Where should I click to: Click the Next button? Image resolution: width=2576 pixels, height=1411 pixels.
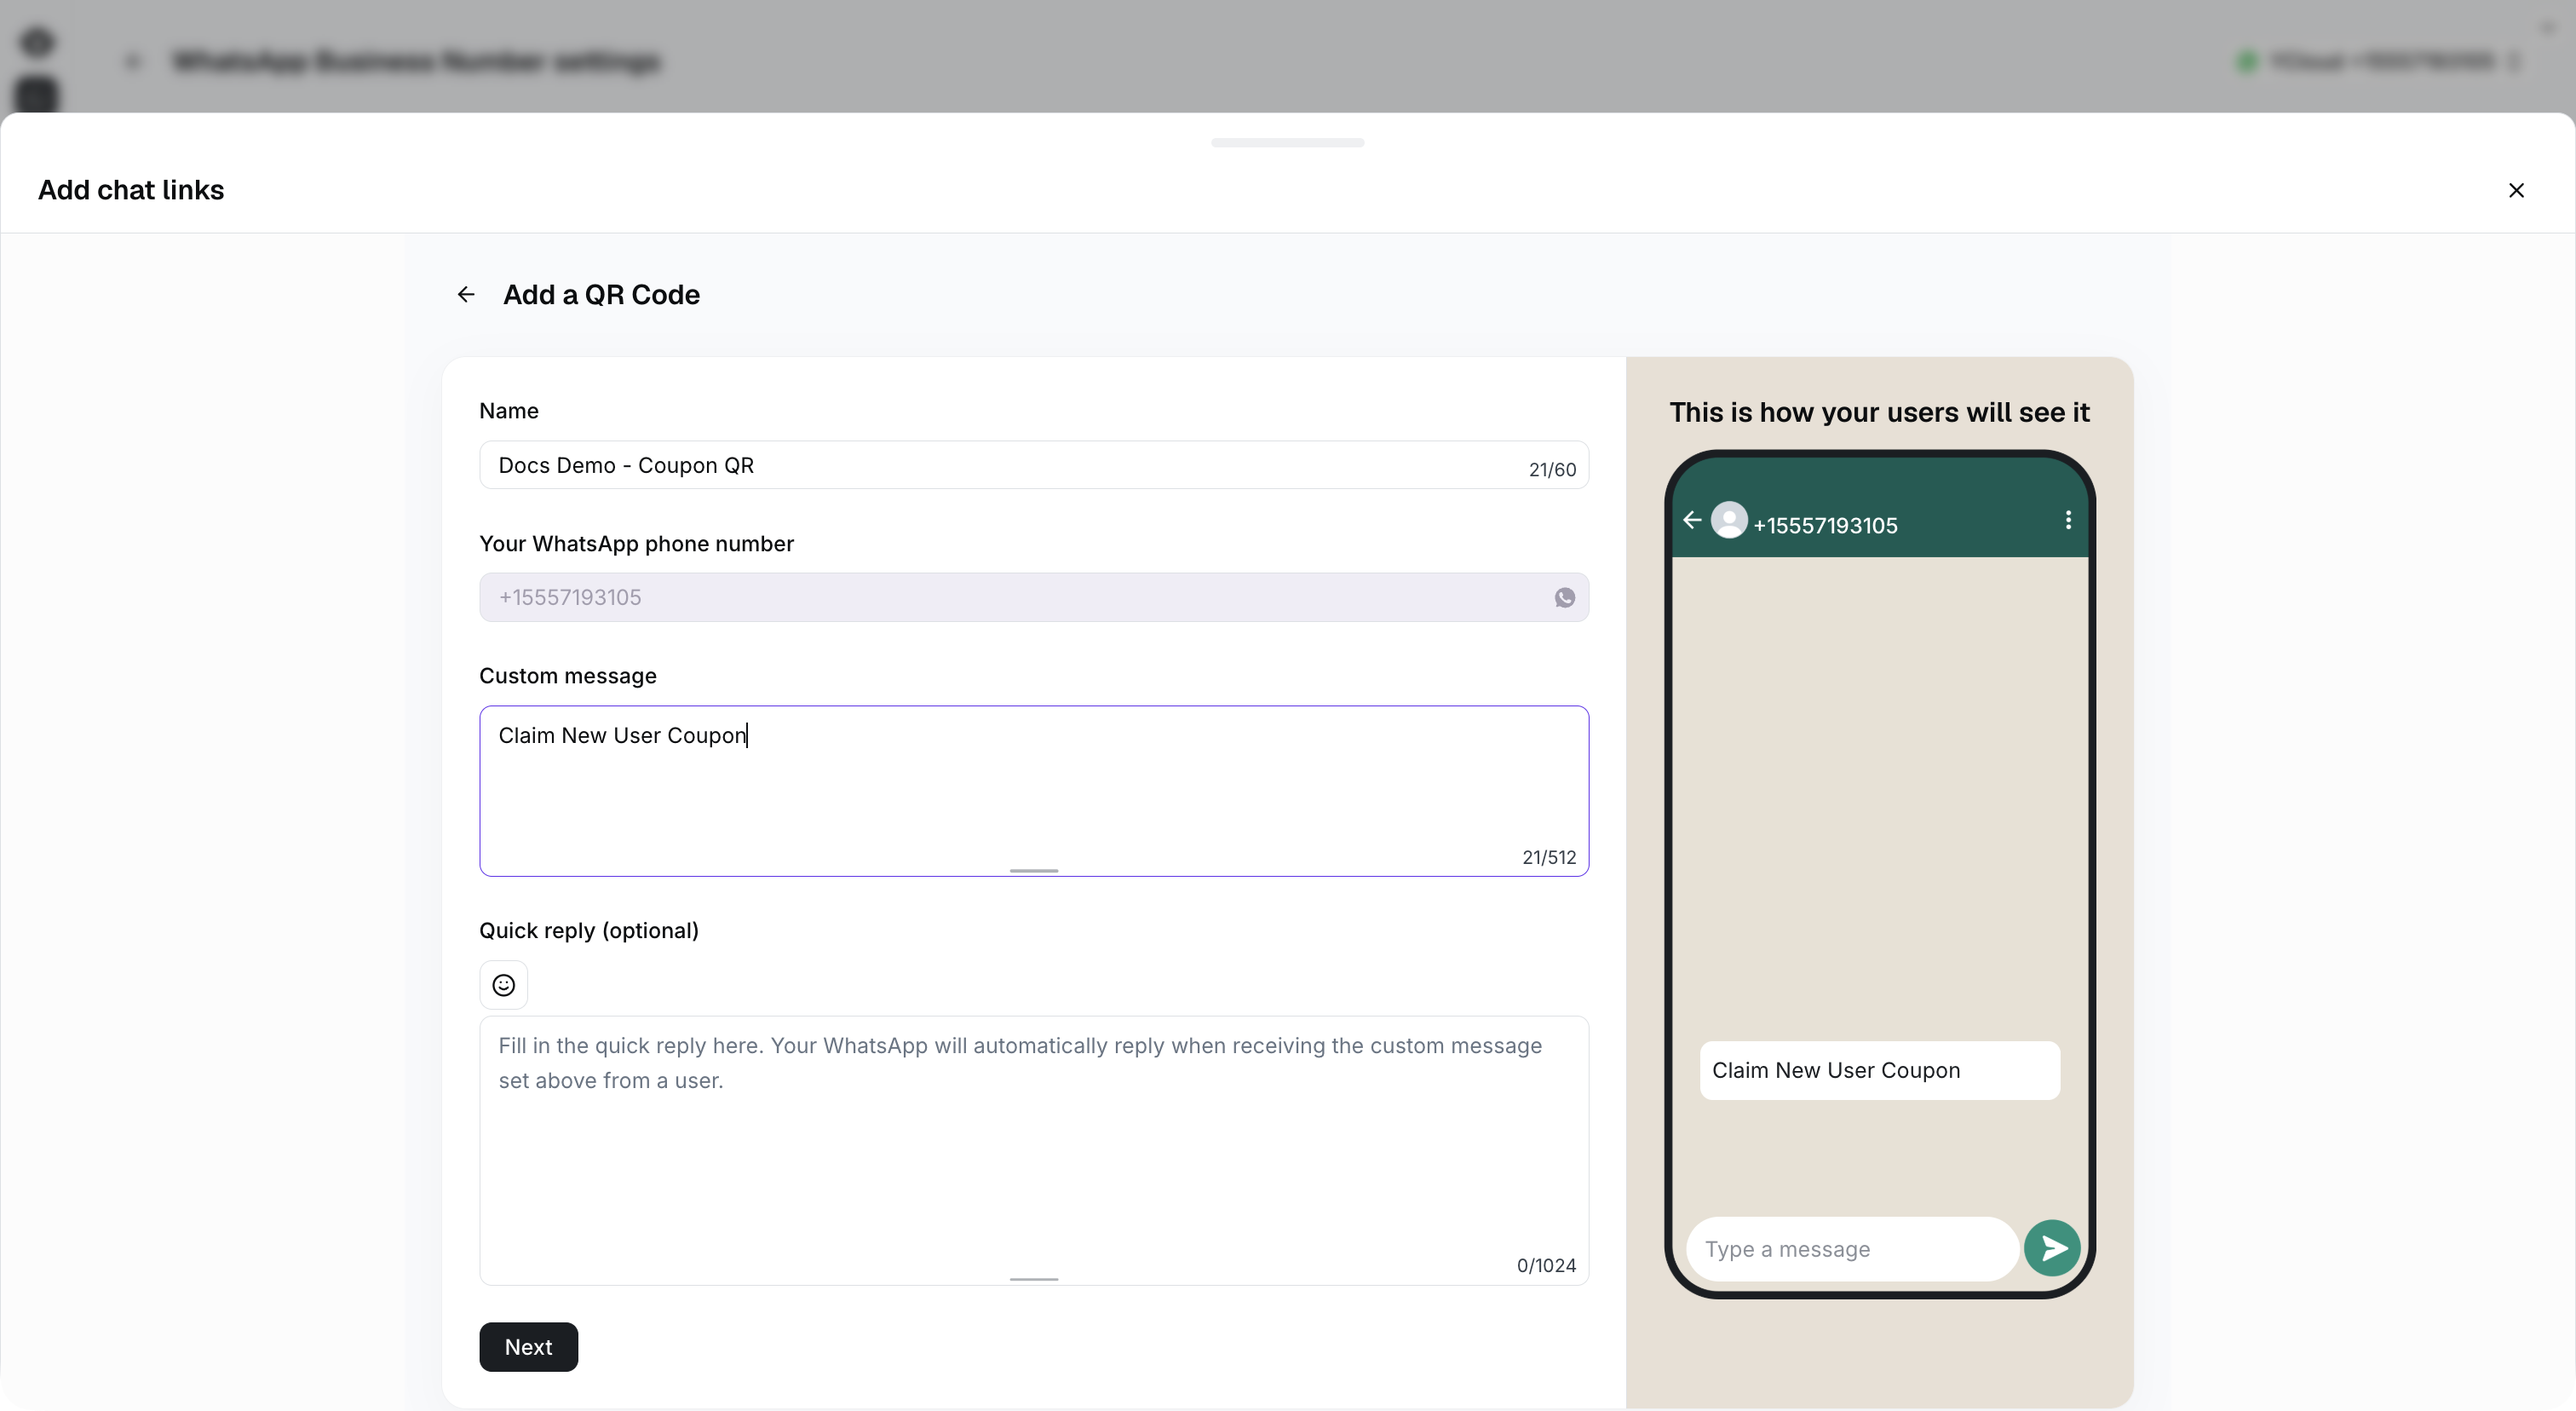tap(528, 1346)
